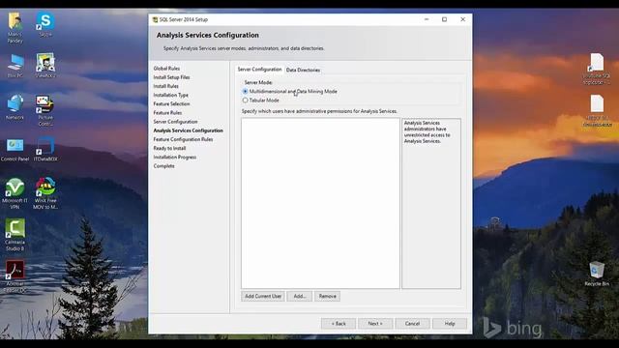Viewport: 619px width, 348px height.
Task: Click the Analysis Services Configuration sidebar step
Action: pyautogui.click(x=188, y=130)
